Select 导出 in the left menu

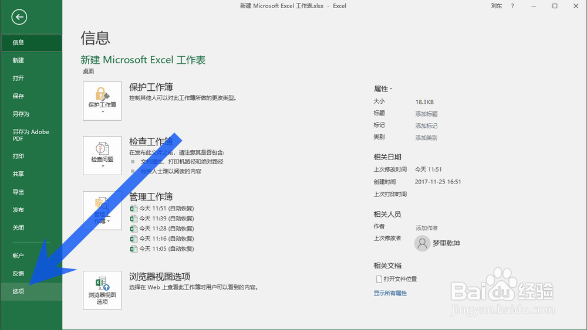point(32,192)
